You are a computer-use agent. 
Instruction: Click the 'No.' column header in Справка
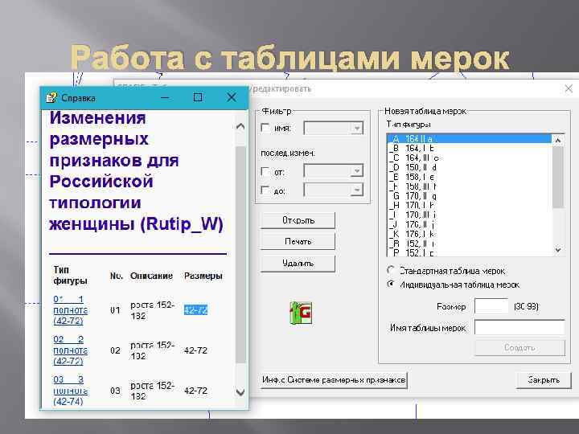(x=117, y=276)
